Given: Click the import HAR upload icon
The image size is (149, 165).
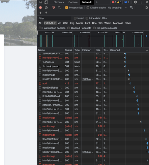Looking at the screenshot, I should pyautogui.click(x=41, y=13).
